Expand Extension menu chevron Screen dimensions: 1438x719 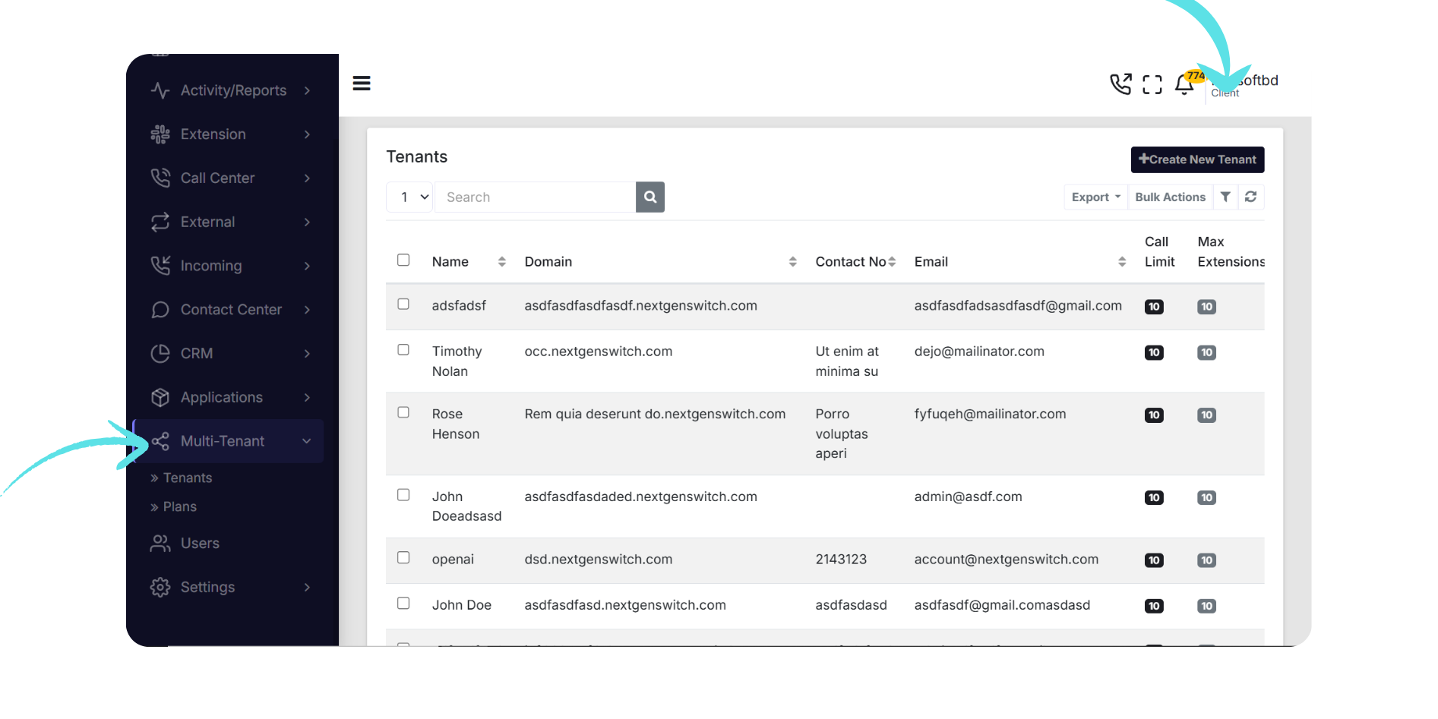click(307, 134)
